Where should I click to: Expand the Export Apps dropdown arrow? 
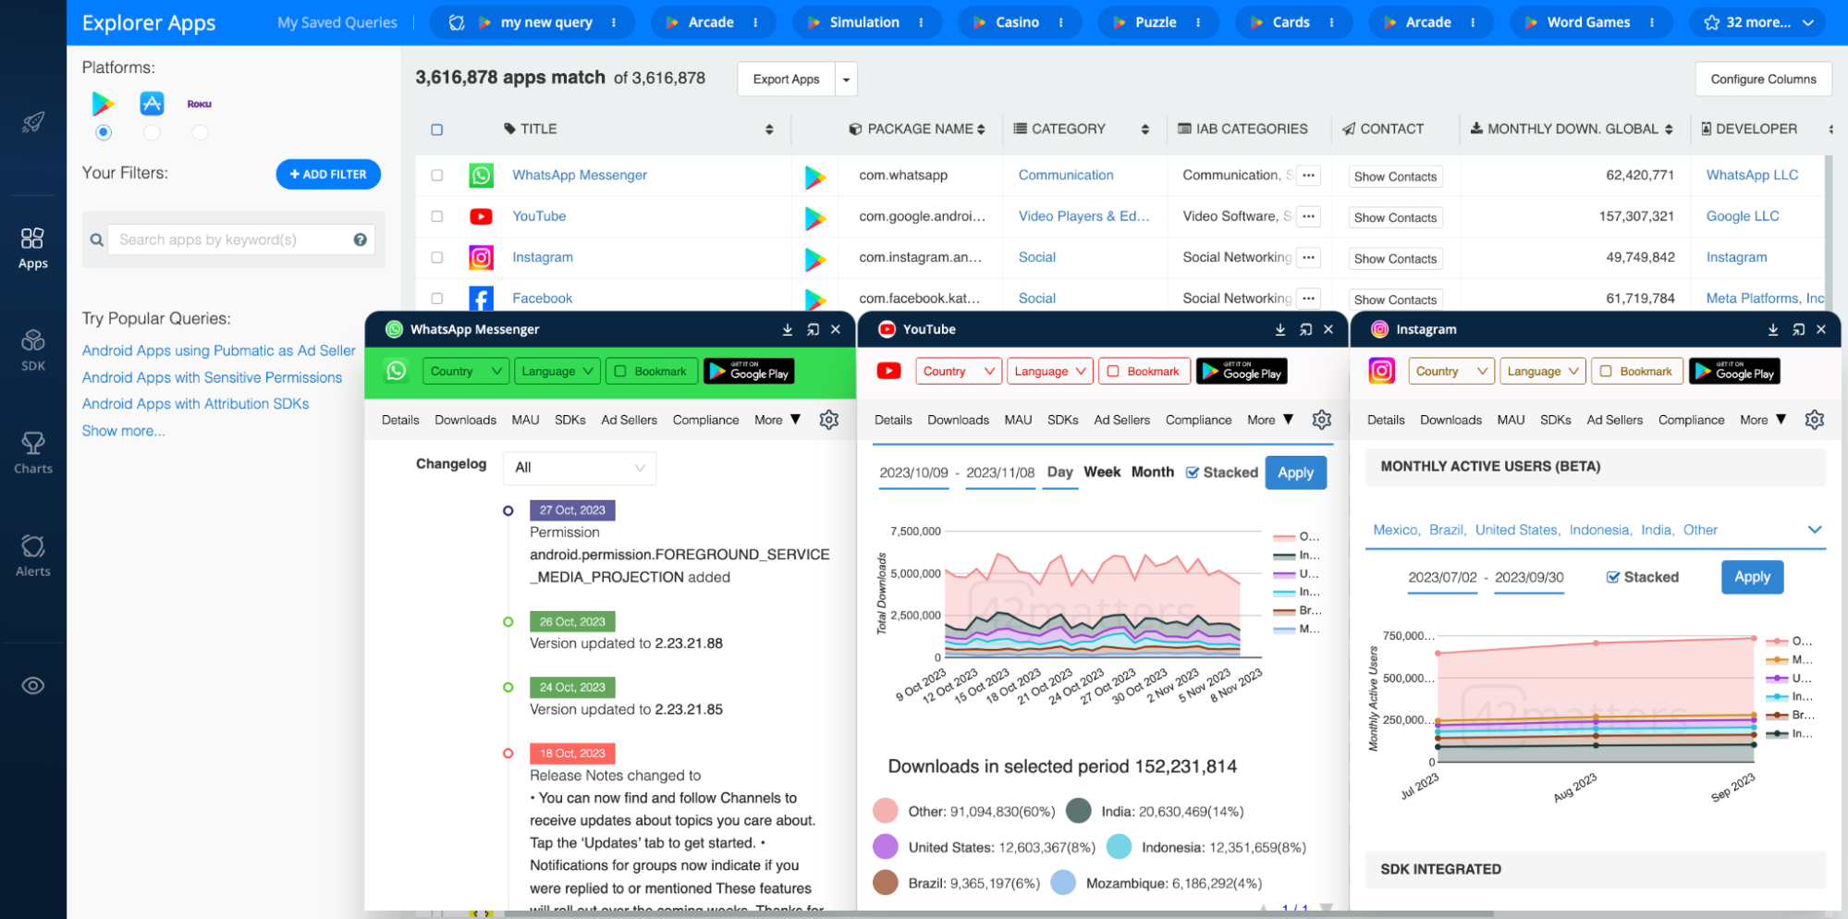[846, 80]
